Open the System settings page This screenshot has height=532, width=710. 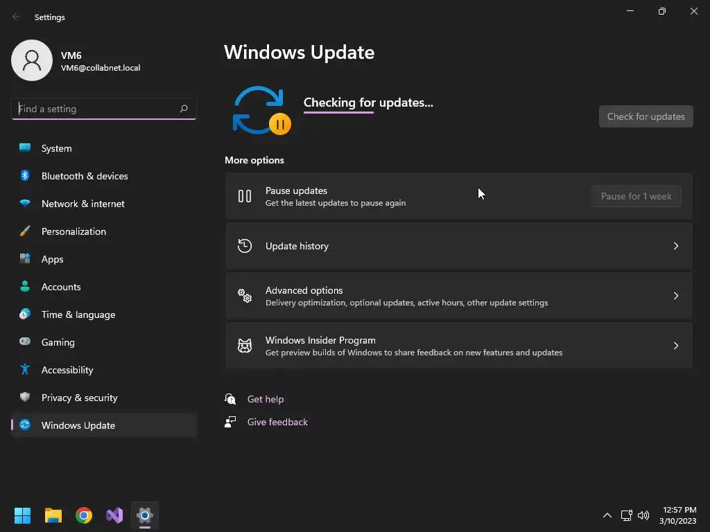[x=104, y=148]
